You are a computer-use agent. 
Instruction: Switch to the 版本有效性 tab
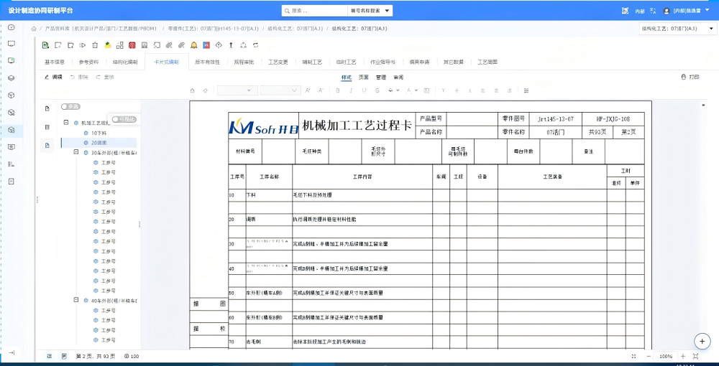pos(207,62)
